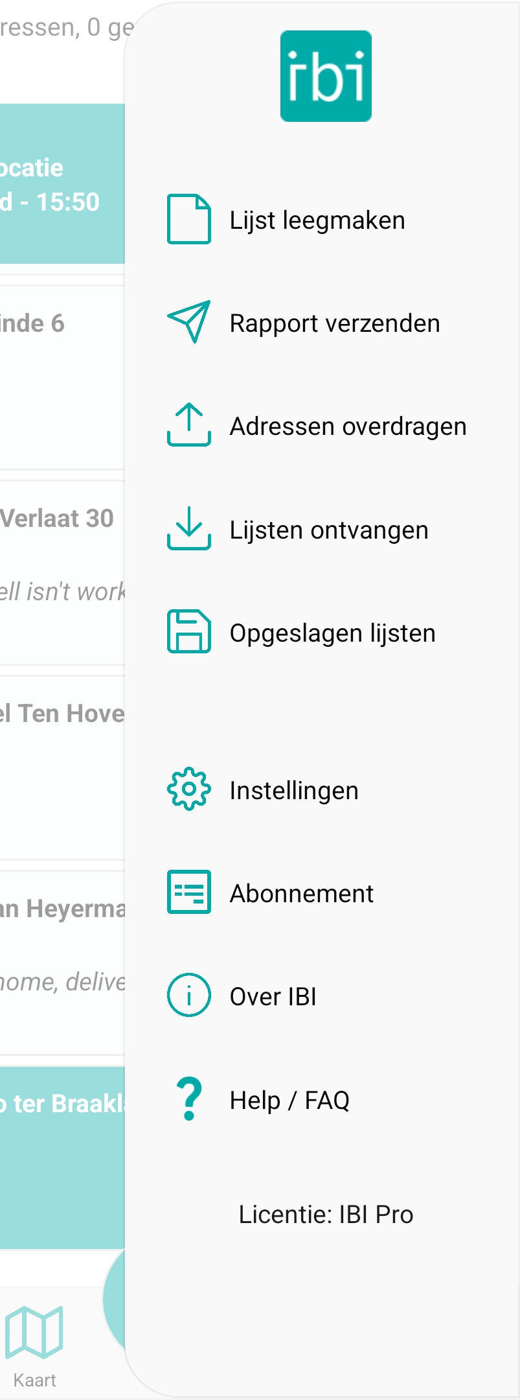The width and height of the screenshot is (520, 1400).
Task: Click the blank page icon for Lijst leegmaken
Action: [x=189, y=219]
